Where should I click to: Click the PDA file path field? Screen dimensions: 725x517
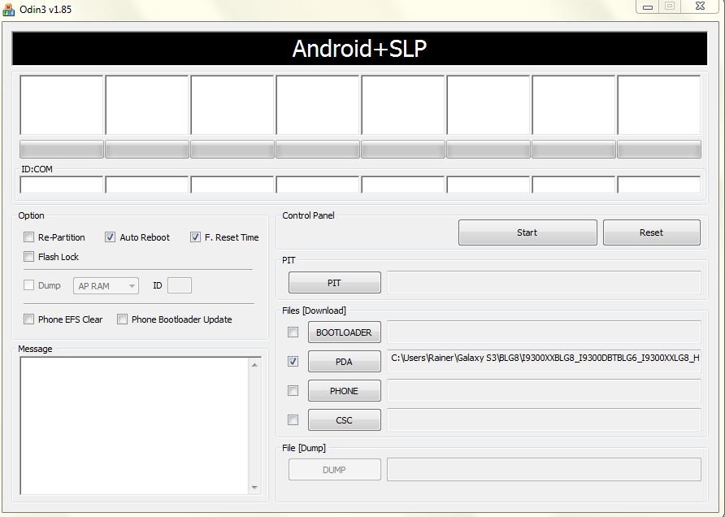click(x=544, y=361)
